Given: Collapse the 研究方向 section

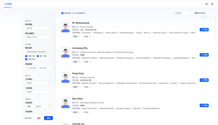Looking at the screenshot, I should coord(50,21).
